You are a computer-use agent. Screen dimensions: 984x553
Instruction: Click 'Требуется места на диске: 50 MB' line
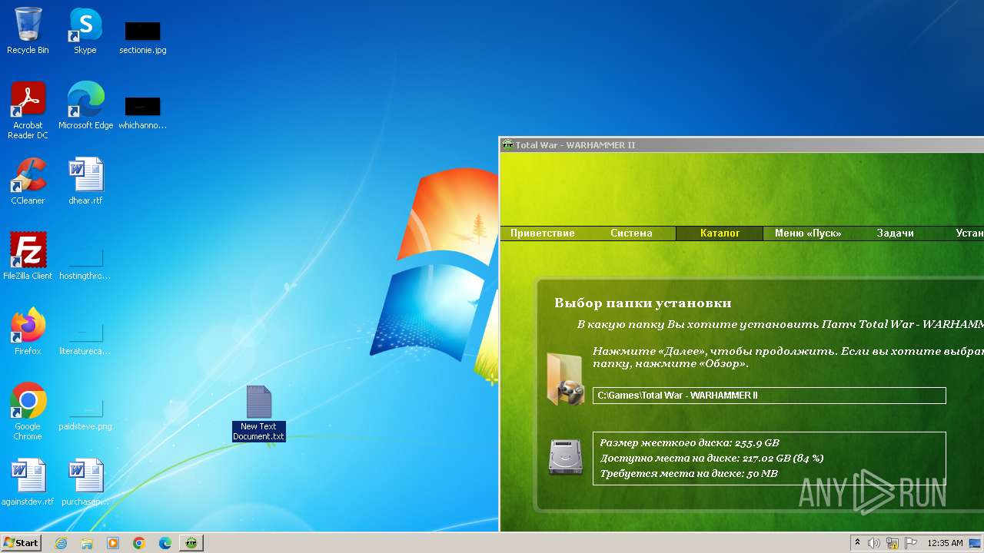689,474
